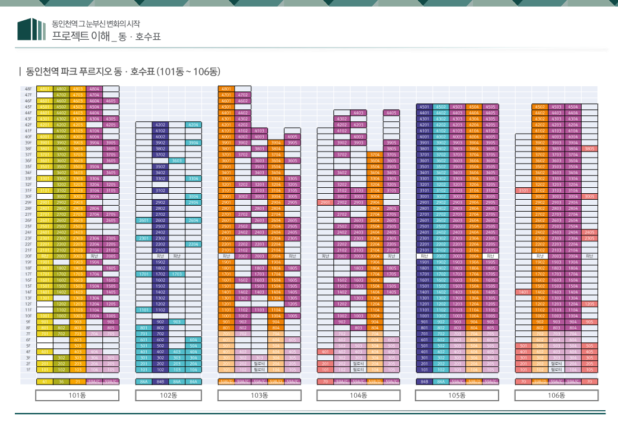Click the red type 70 cell under 104동
Viewport: 618px width, 428px height.
[325, 382]
